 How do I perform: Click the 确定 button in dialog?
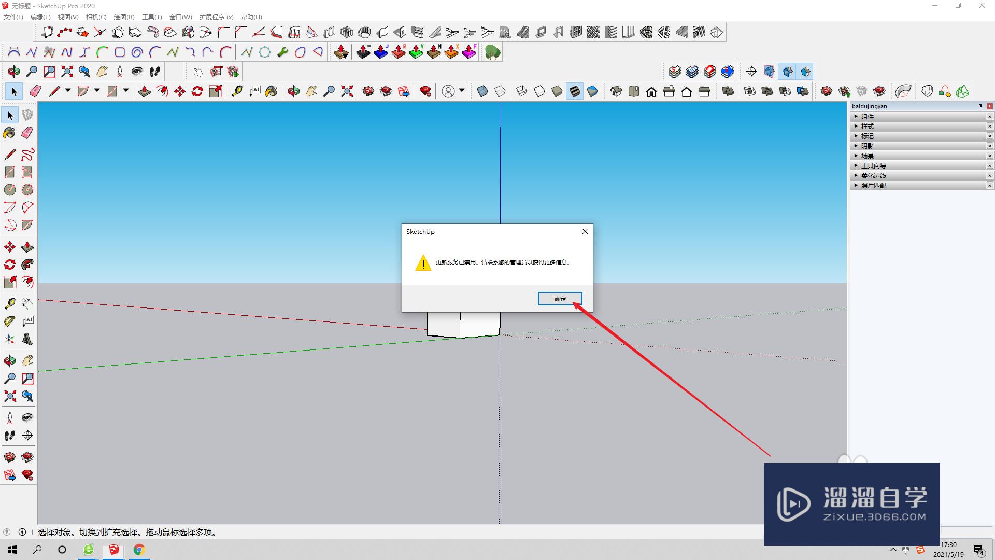(560, 299)
